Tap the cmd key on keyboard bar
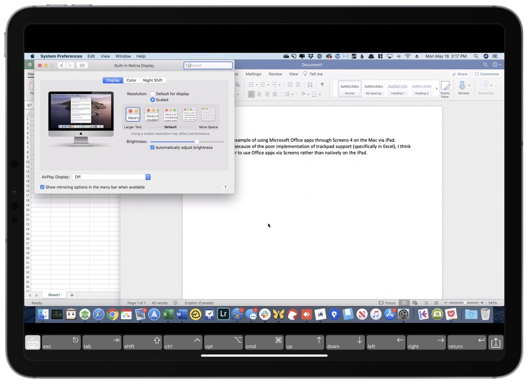Image resolution: width=529 pixels, height=384 pixels. (264, 343)
